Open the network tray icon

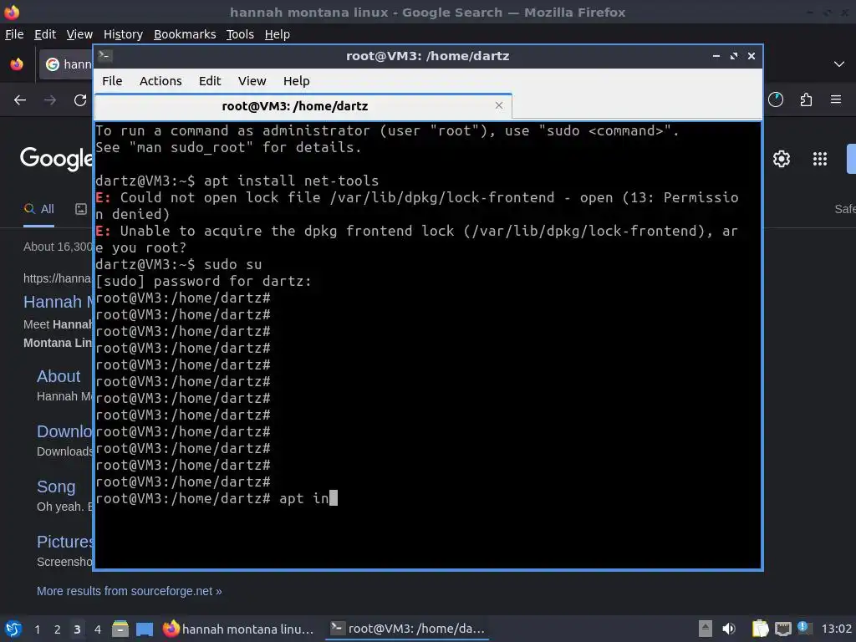coord(782,629)
